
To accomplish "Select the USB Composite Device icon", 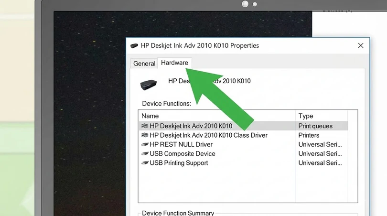I will pos(145,154).
